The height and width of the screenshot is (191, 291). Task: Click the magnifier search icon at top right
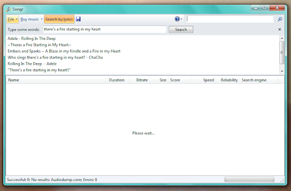[280, 19]
